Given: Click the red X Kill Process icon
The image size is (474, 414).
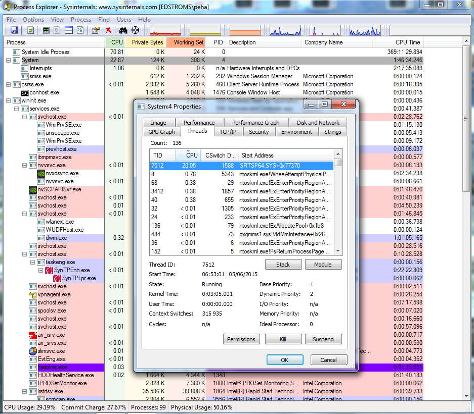Looking at the screenshot, I should pos(108,30).
